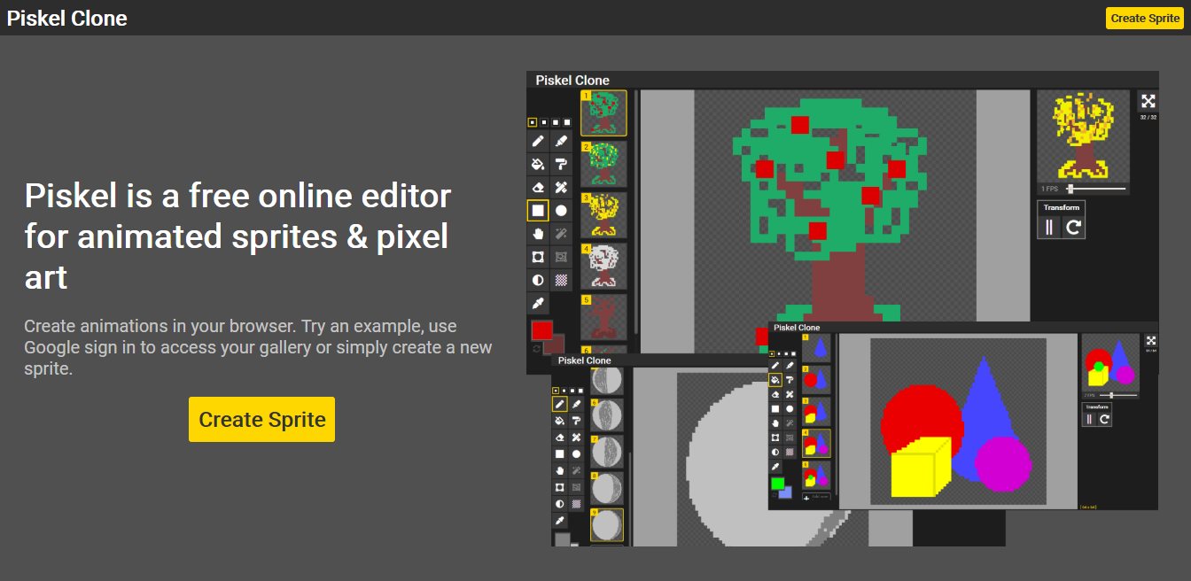The width and height of the screenshot is (1191, 581).
Task: Open the Piskel Clone home title link
Action: 67,18
